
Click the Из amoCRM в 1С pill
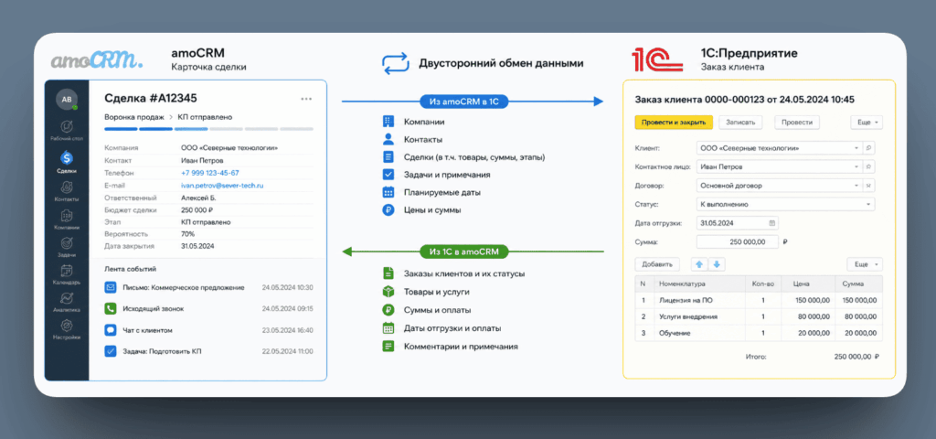[463, 102]
